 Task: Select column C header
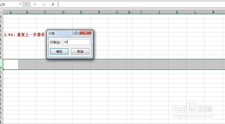coord(45,12)
